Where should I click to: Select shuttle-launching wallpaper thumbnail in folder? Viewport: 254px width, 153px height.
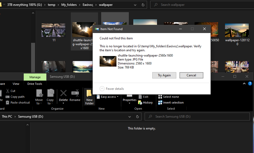(82, 30)
